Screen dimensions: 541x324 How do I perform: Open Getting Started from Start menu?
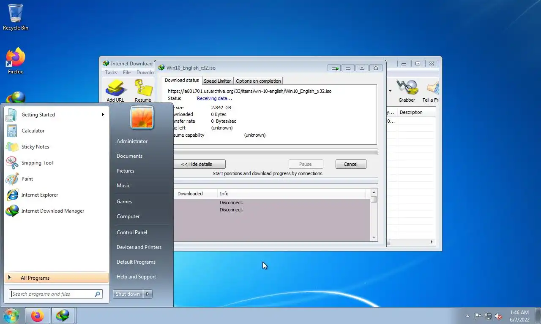click(56, 115)
